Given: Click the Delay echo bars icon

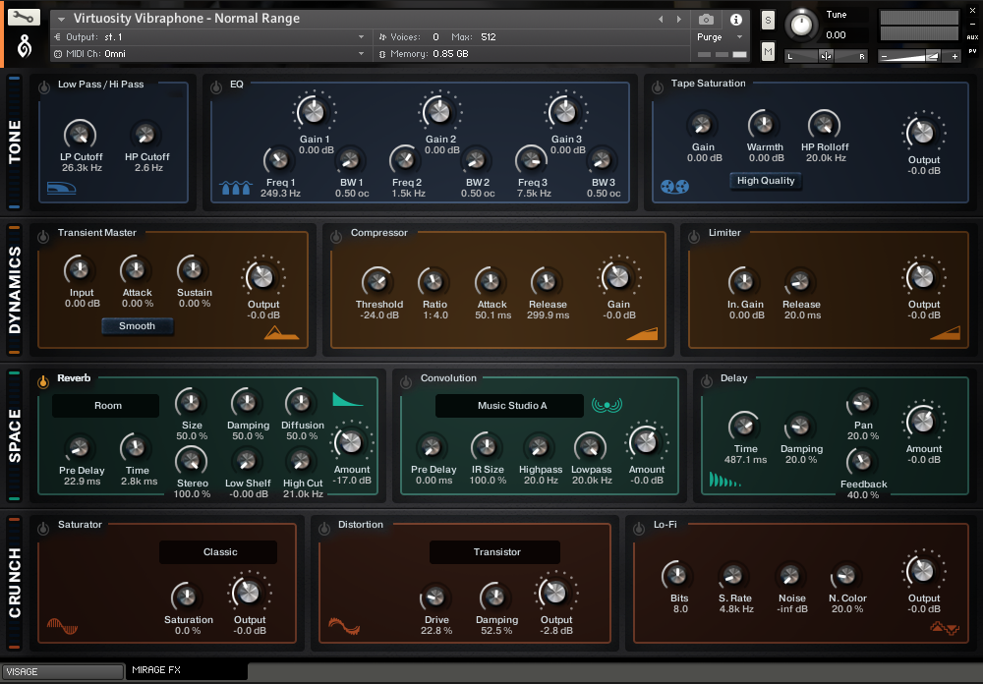Looking at the screenshot, I should coord(724,481).
